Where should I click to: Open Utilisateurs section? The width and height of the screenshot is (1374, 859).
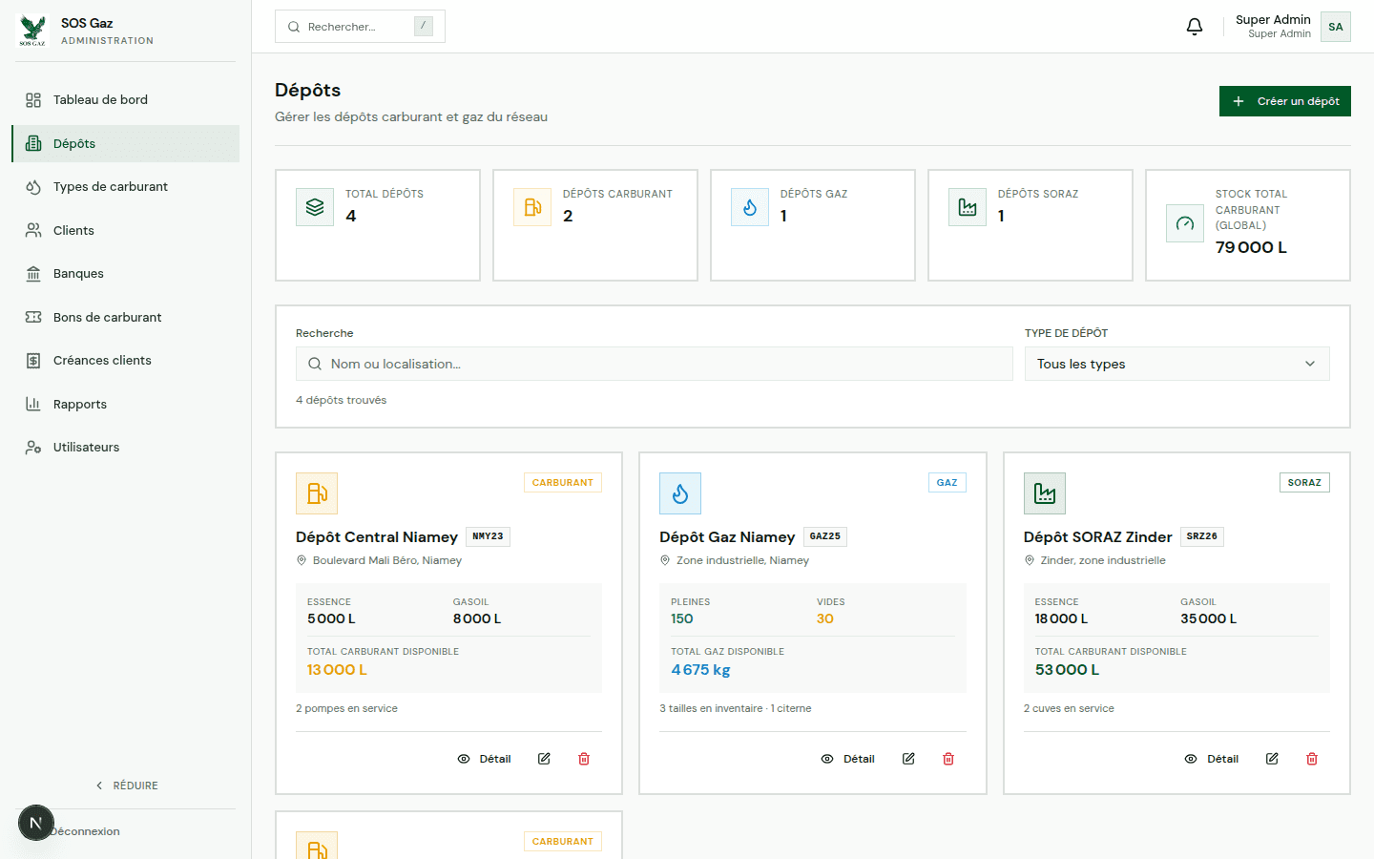pos(125,447)
